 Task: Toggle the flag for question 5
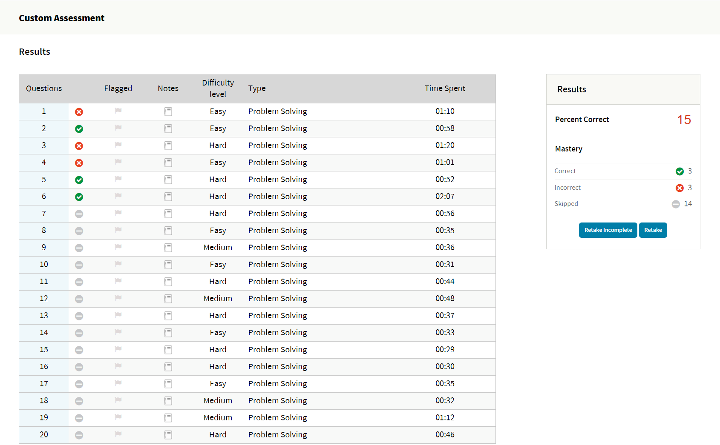pyautogui.click(x=118, y=179)
